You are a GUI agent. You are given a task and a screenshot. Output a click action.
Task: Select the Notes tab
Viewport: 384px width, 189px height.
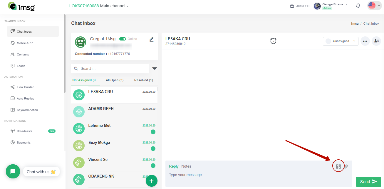click(186, 166)
